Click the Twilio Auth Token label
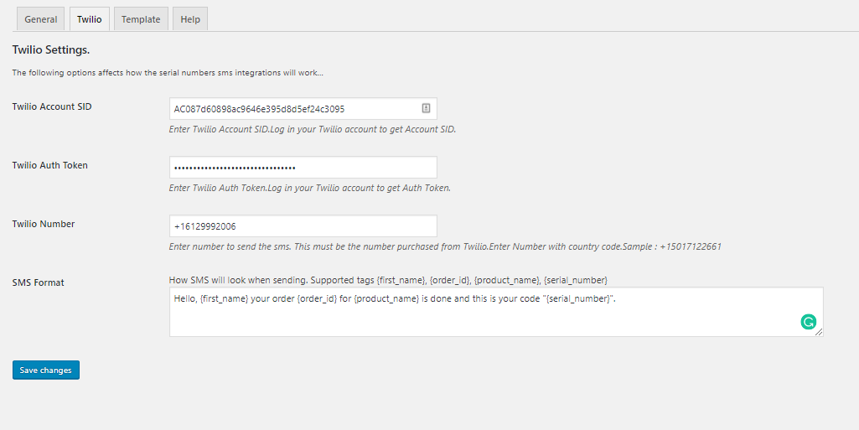859x430 pixels. click(49, 165)
